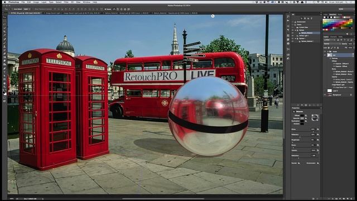Open the 3D menu
The width and height of the screenshot is (357, 201).
pyautogui.click(x=73, y=2)
